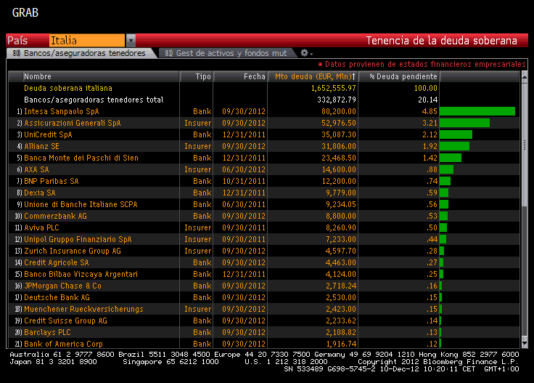534x383 pixels.
Task: Open Gest de activos y fondos mut tab
Action: pyautogui.click(x=225, y=53)
